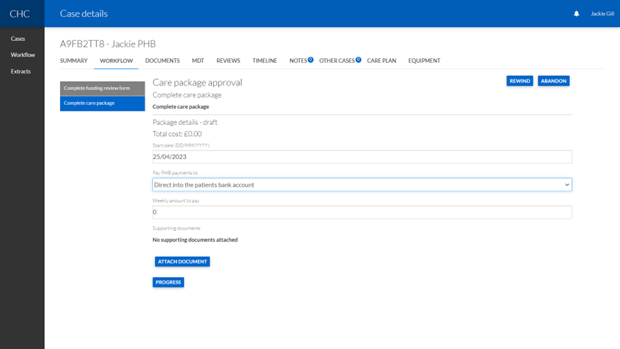Click the Start date input field
620x349 pixels.
pos(361,157)
